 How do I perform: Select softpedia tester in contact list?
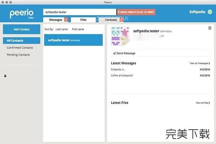click(73, 40)
